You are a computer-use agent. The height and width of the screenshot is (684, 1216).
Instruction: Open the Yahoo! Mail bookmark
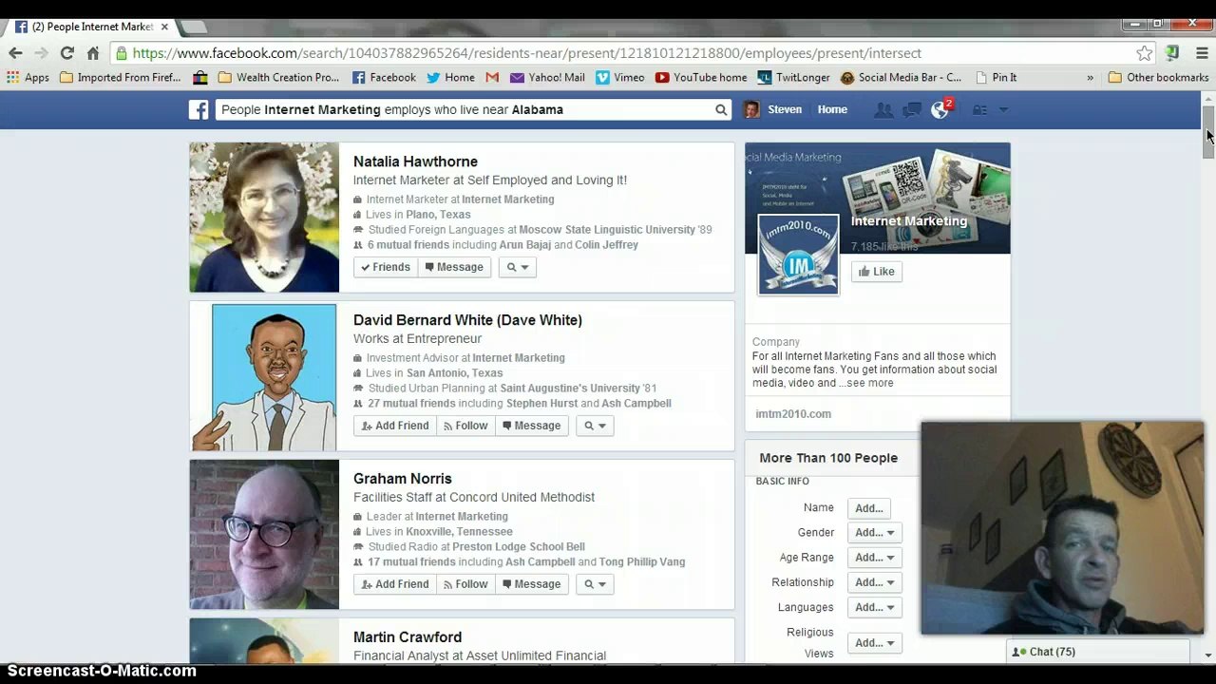coord(547,78)
